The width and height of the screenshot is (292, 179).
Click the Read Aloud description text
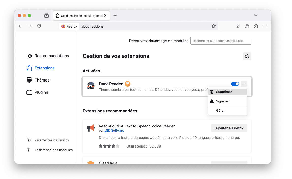(x=169, y=138)
